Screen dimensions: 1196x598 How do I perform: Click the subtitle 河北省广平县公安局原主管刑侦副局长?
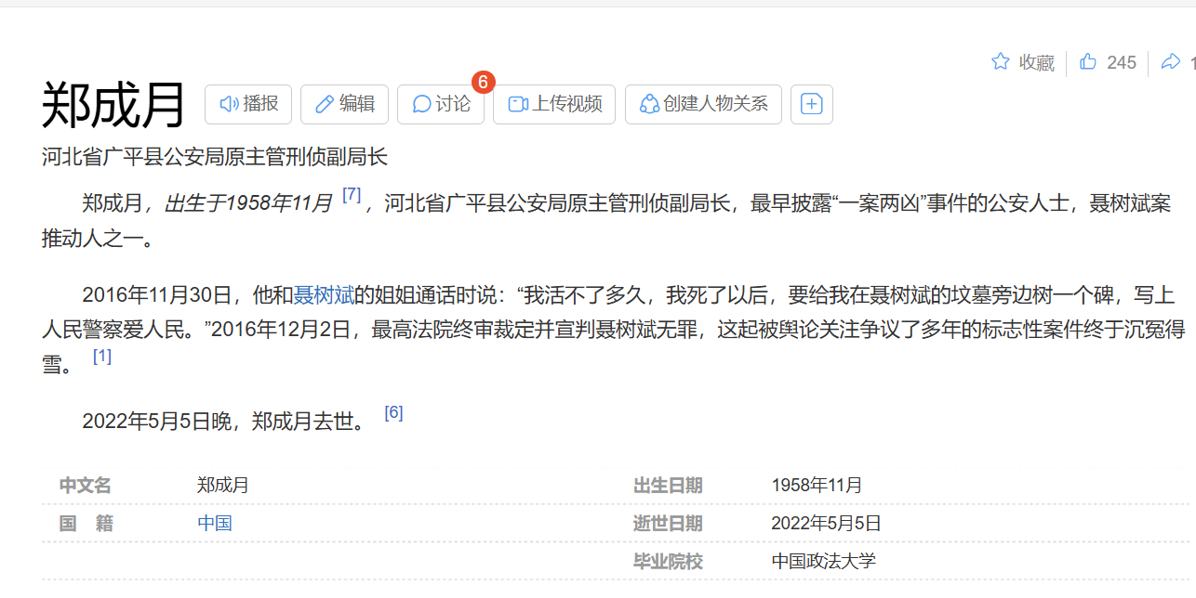(215, 157)
